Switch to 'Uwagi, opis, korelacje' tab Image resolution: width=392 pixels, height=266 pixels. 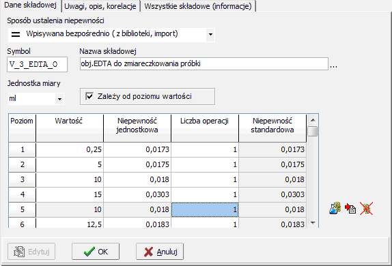point(100,6)
